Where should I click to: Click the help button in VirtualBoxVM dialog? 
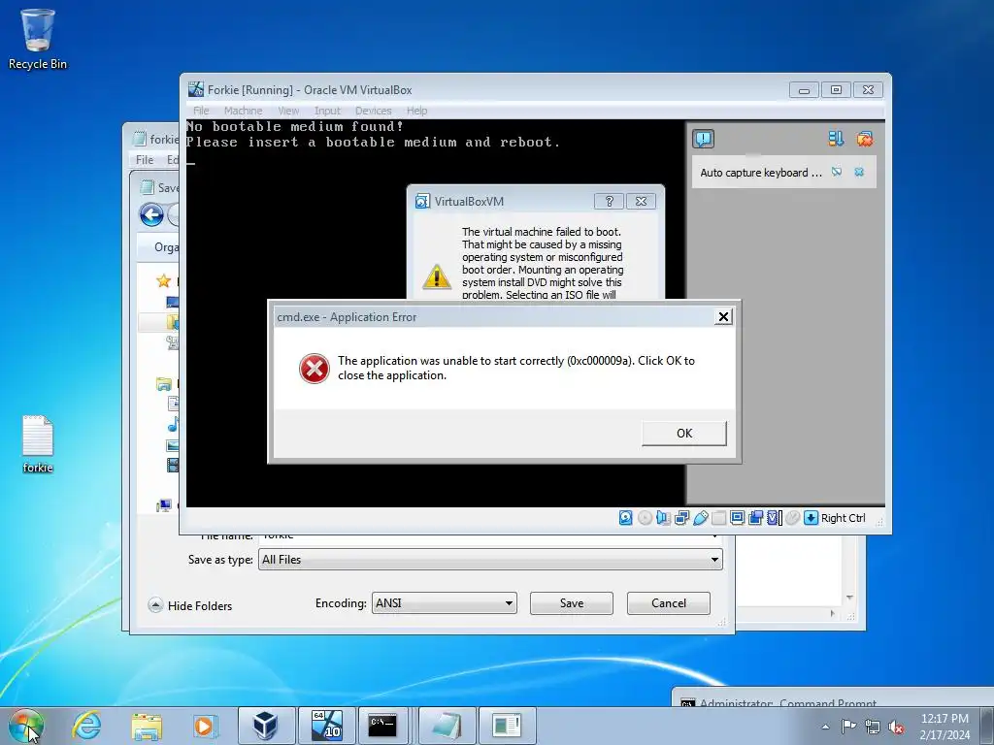[609, 201]
